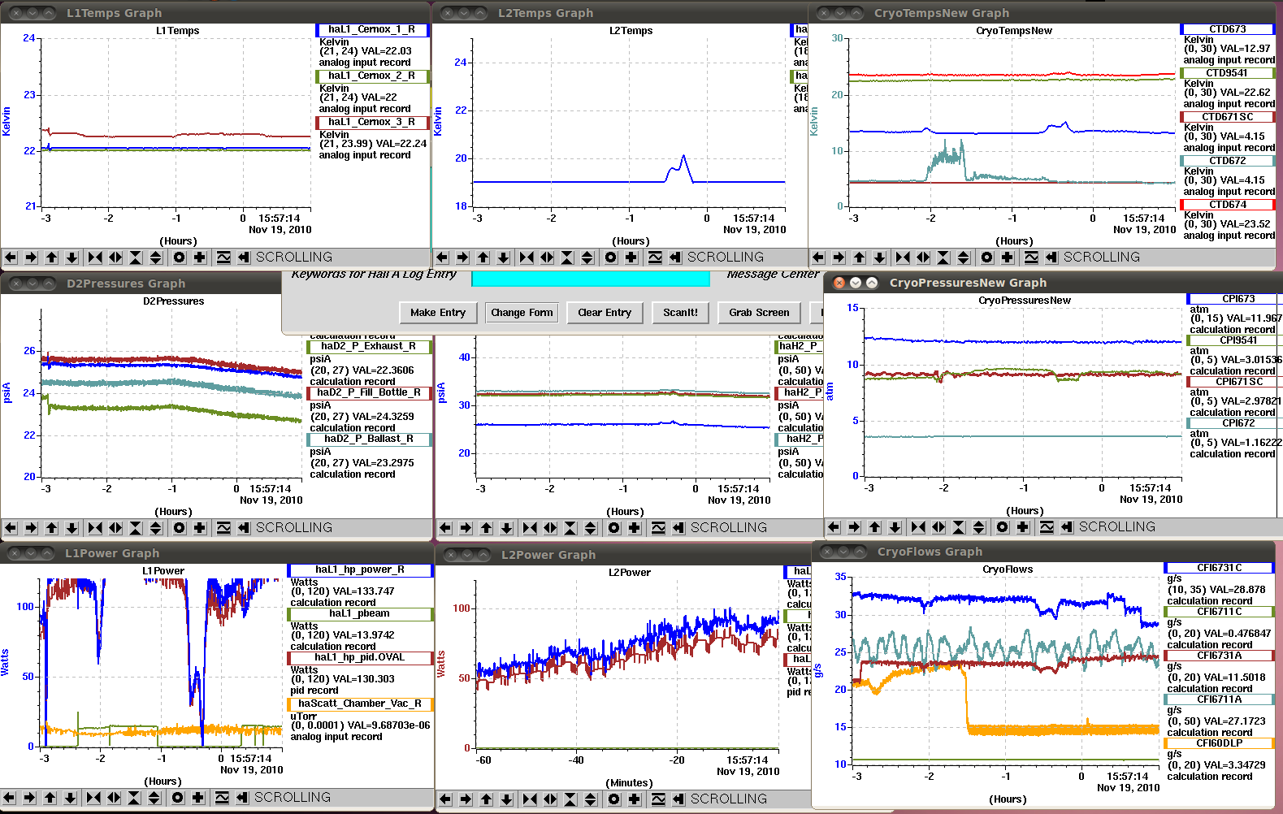Screen dimensions: 1283x814
Task: Focus the cyan Hall A keywords field
Action: [x=591, y=278]
